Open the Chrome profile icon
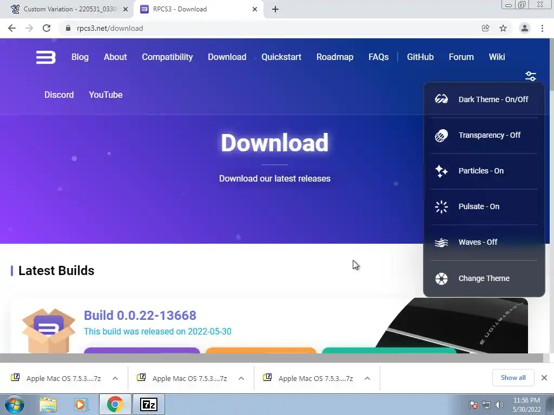554x415 pixels. (x=525, y=28)
